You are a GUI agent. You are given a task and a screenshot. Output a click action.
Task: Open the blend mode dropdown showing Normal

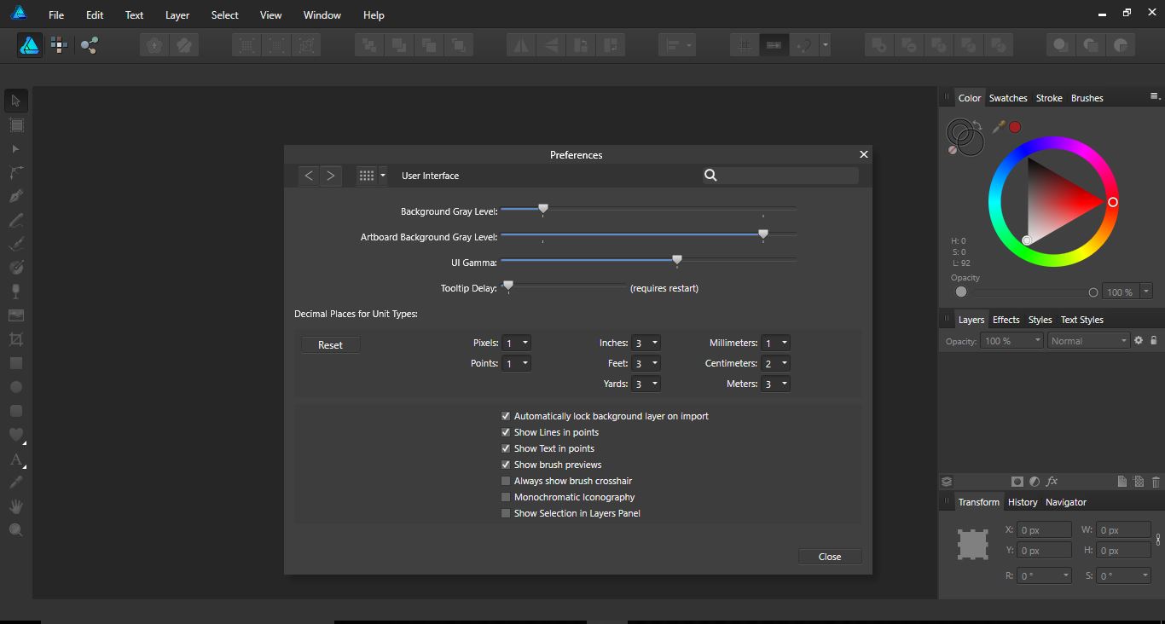[1088, 340]
